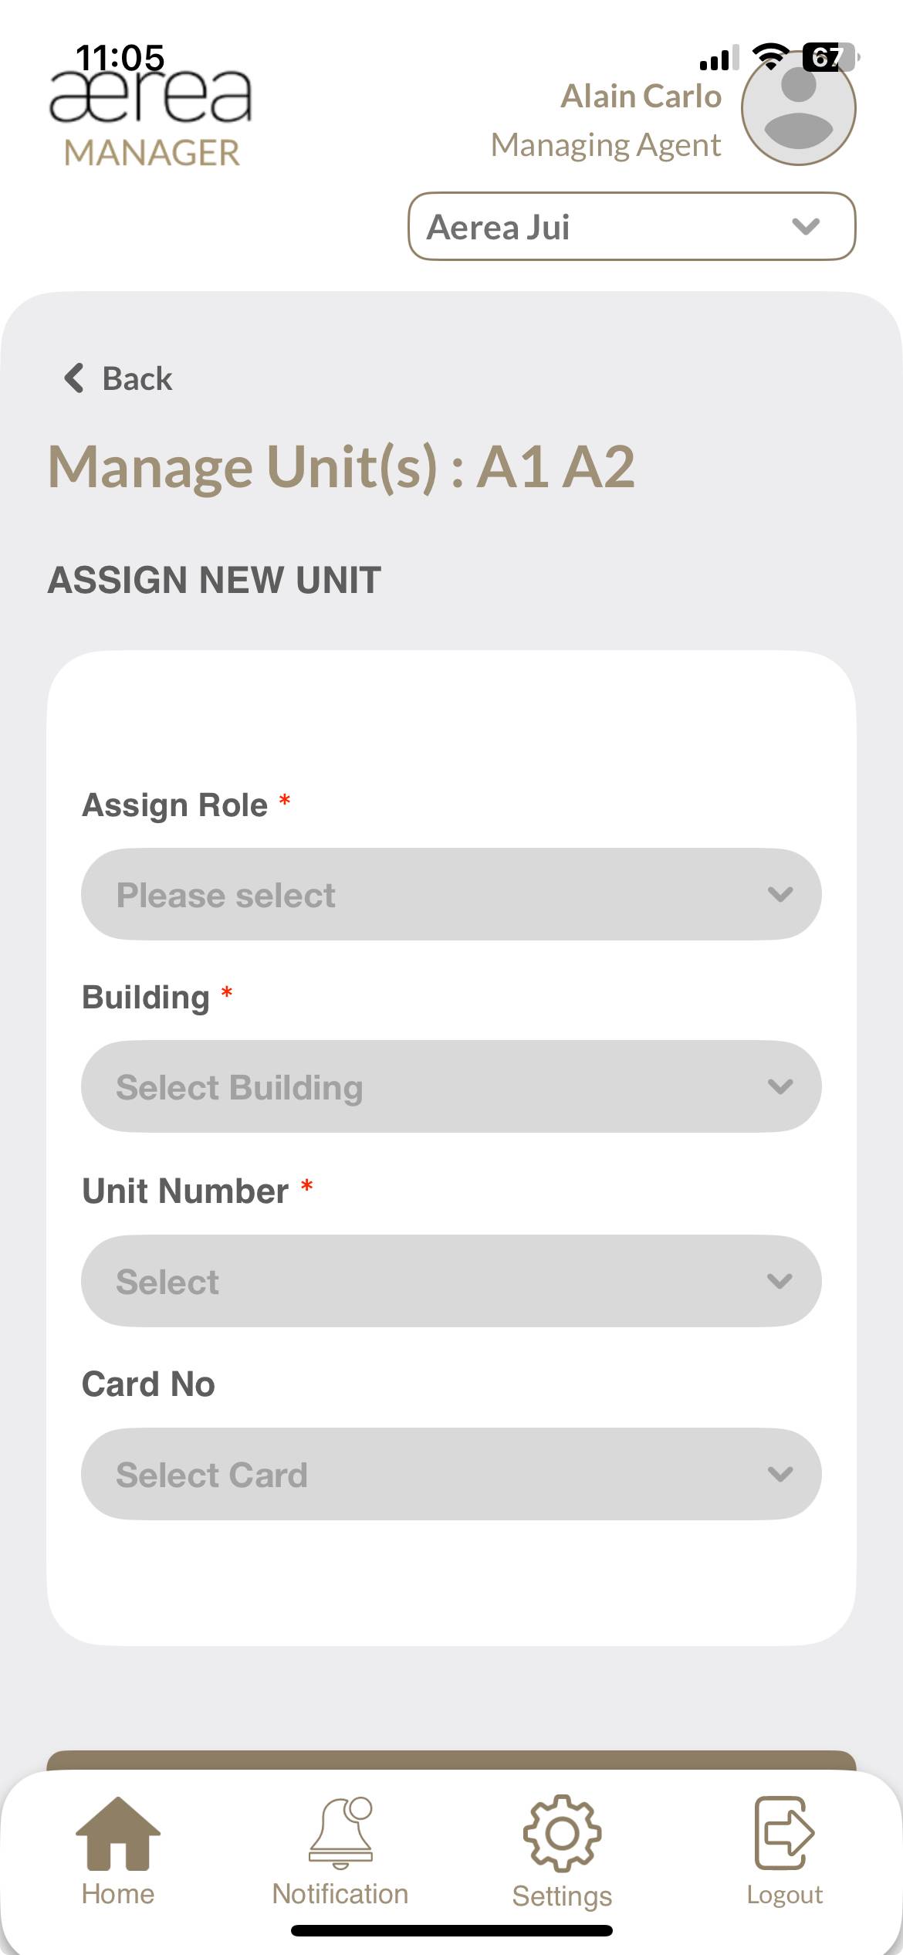Tap the aerea Manager logo

pyautogui.click(x=151, y=117)
